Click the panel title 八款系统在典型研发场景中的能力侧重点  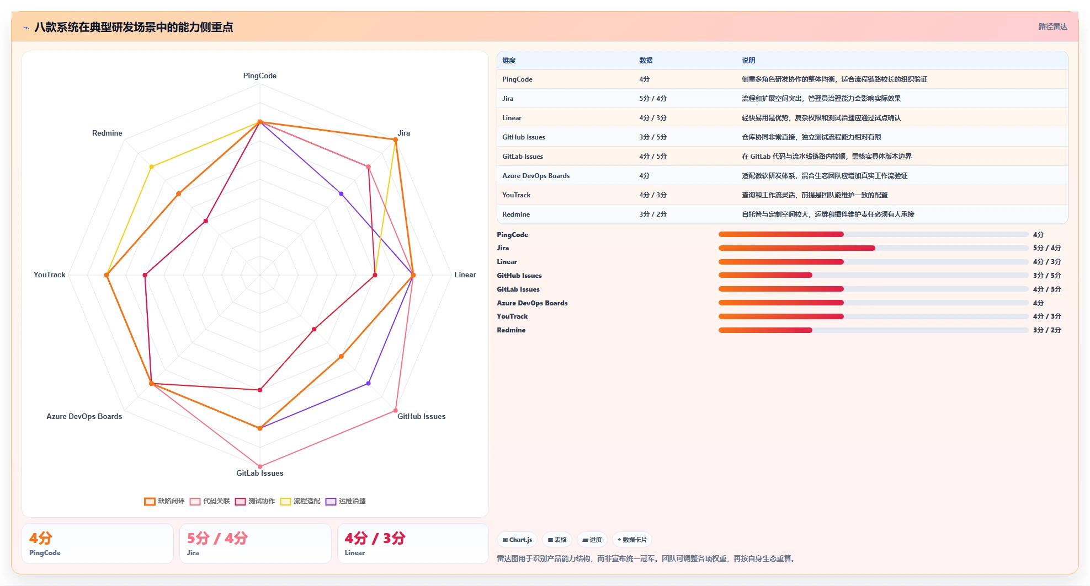[134, 28]
